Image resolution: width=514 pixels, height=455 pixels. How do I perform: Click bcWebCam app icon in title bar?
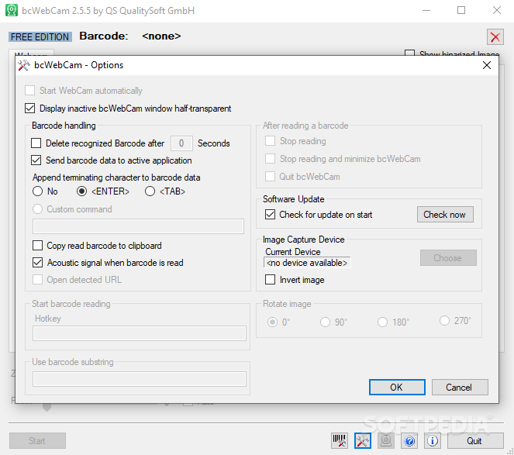12,11
